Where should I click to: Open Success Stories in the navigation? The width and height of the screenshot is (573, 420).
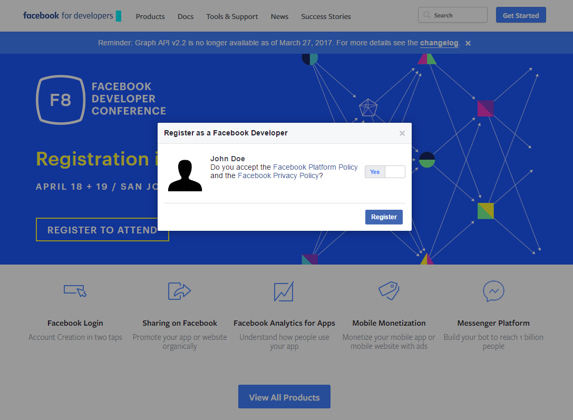pos(326,16)
